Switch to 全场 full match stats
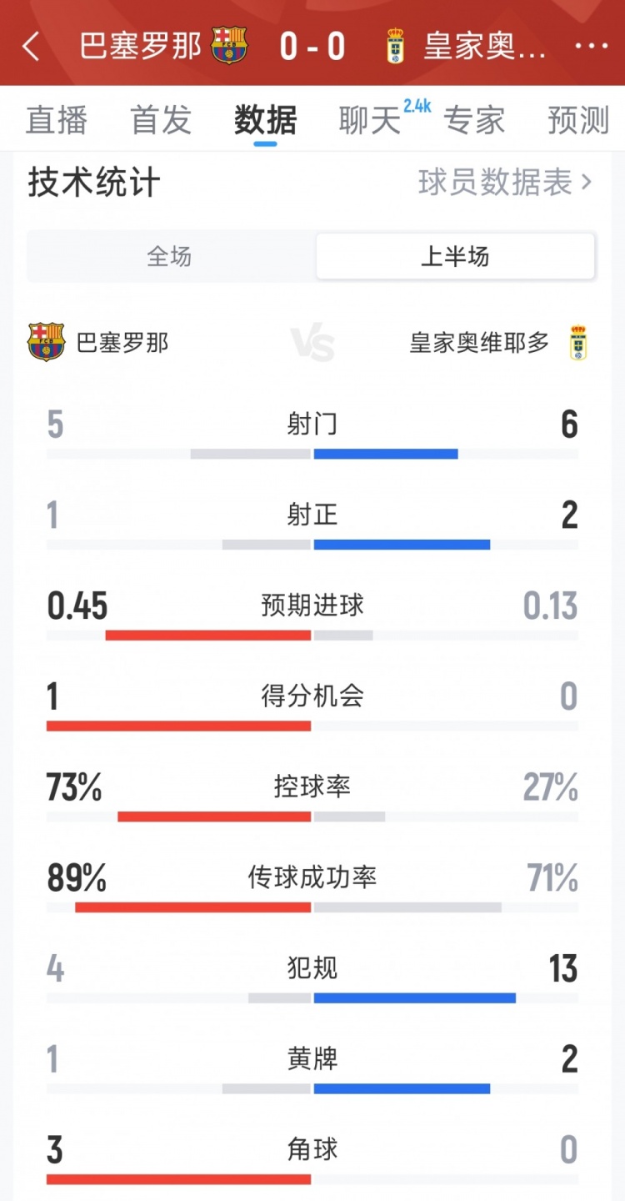The height and width of the screenshot is (1201, 625). click(170, 256)
